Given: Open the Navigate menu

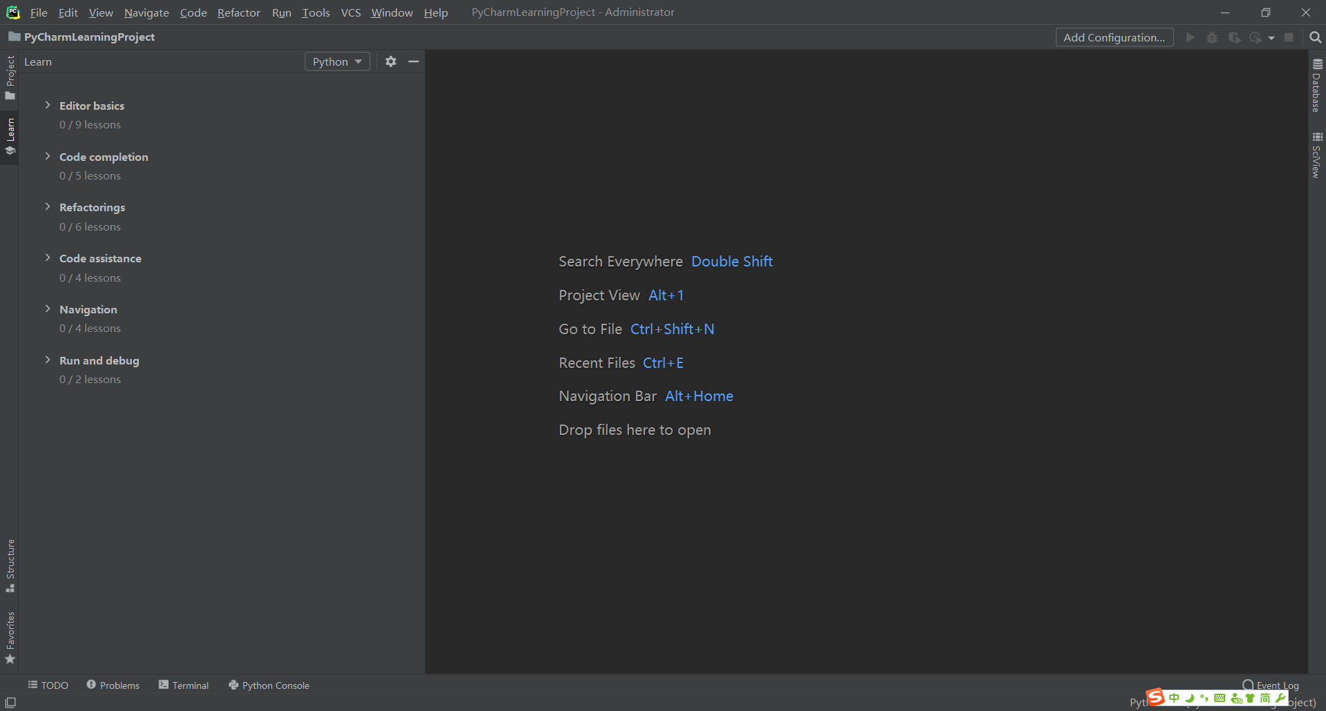Looking at the screenshot, I should click(x=146, y=12).
